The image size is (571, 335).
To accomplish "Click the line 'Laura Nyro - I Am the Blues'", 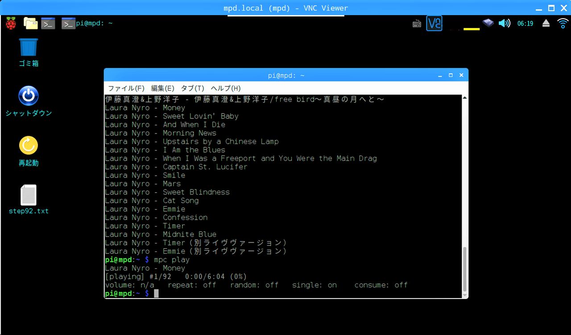I will 165,150.
